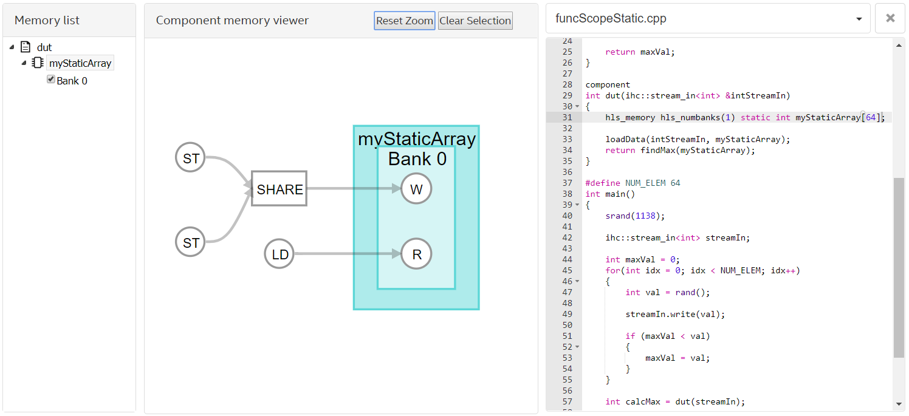This screenshot has height=416, width=909.
Task: Click the code editor vertical scrollbar thumb
Action: pyautogui.click(x=899, y=267)
